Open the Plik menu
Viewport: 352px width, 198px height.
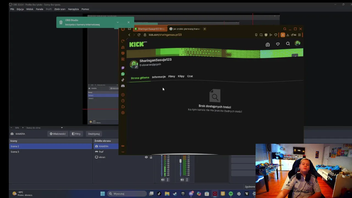12,9
